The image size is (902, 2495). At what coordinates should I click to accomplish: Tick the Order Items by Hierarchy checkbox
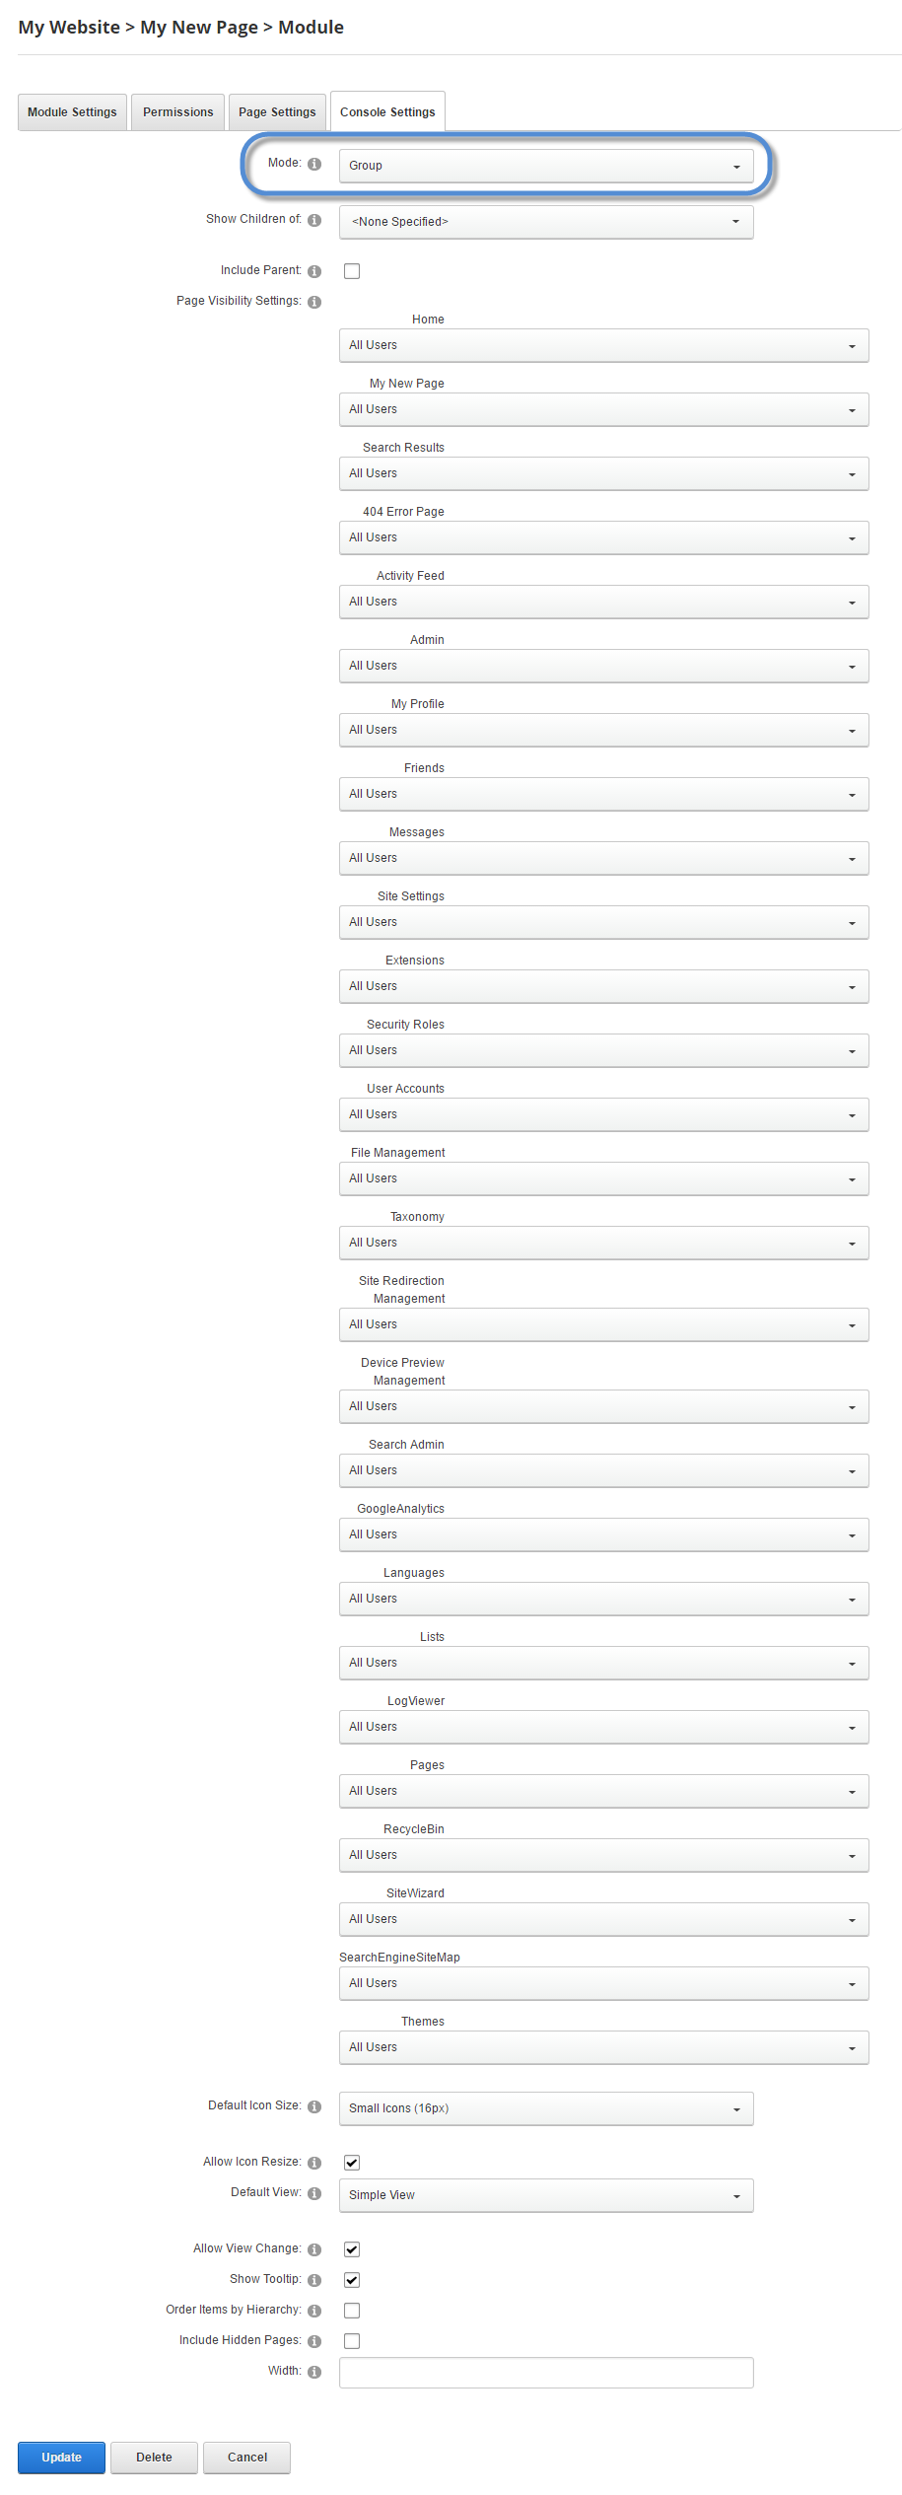click(352, 2311)
